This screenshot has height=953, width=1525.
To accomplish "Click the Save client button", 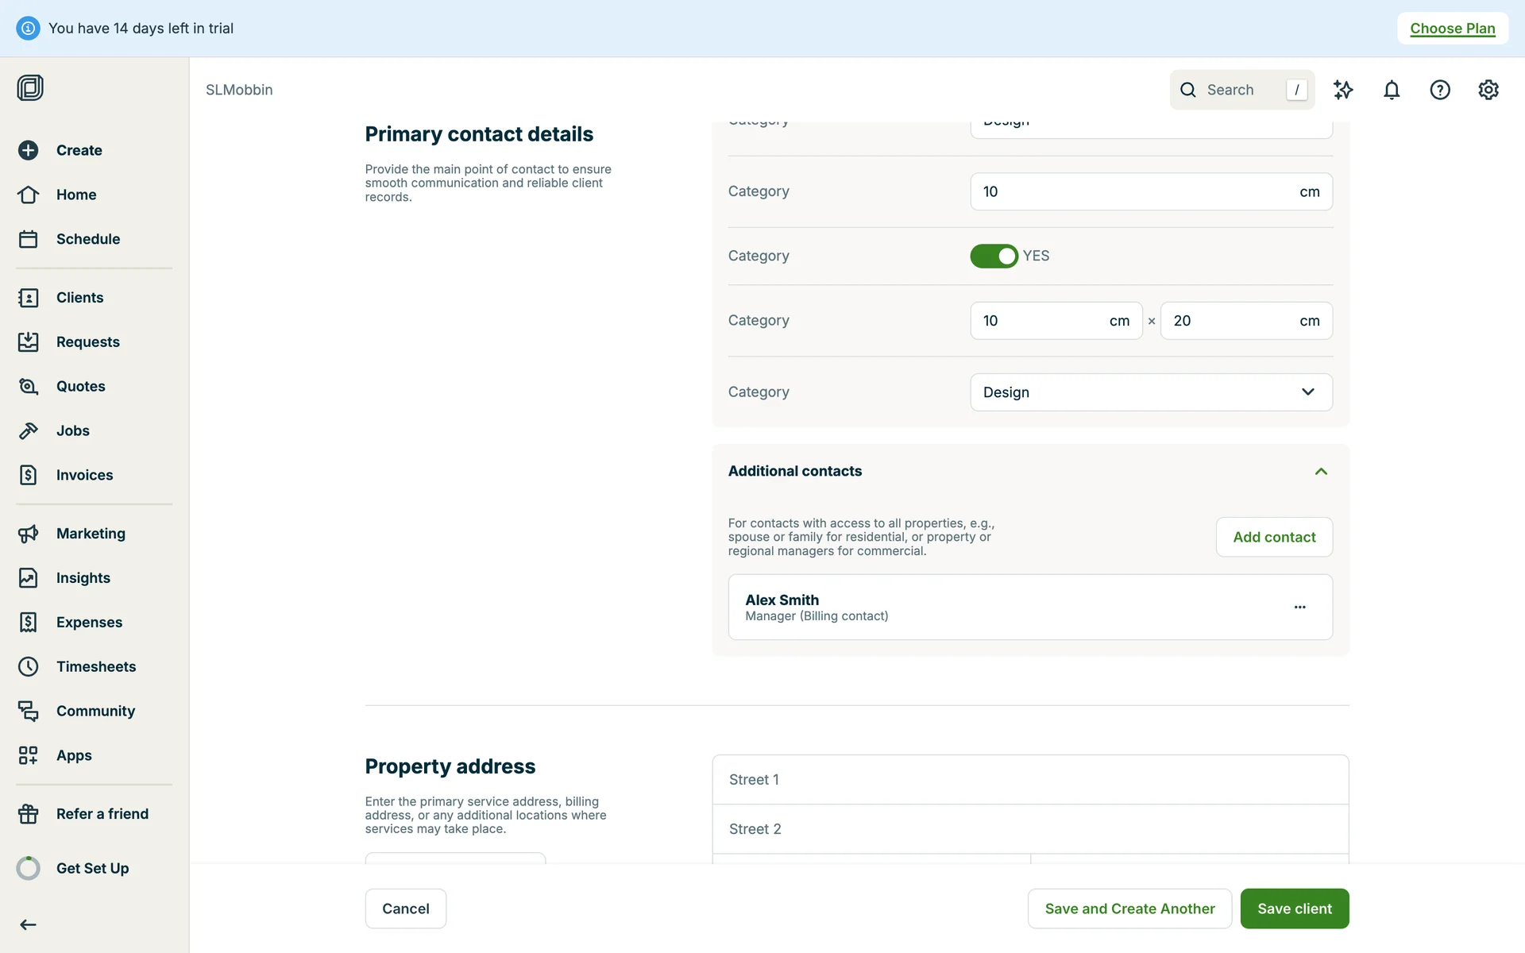I will 1294,909.
